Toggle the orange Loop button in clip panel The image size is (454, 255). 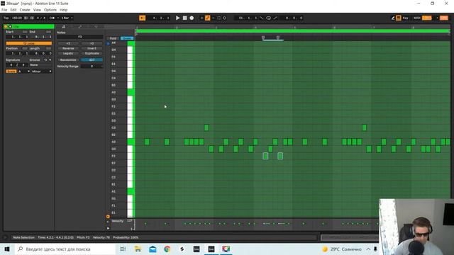pyautogui.click(x=28, y=43)
